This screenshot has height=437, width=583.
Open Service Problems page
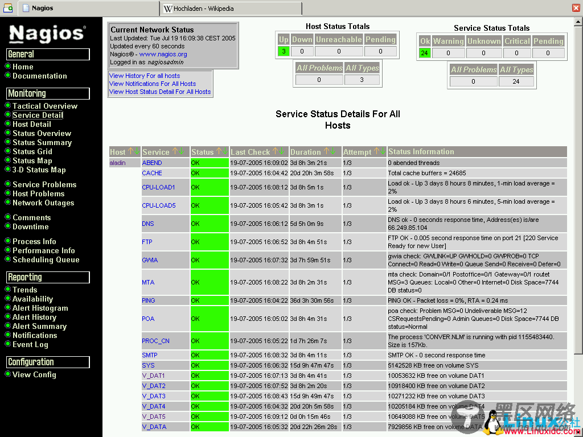(44, 185)
